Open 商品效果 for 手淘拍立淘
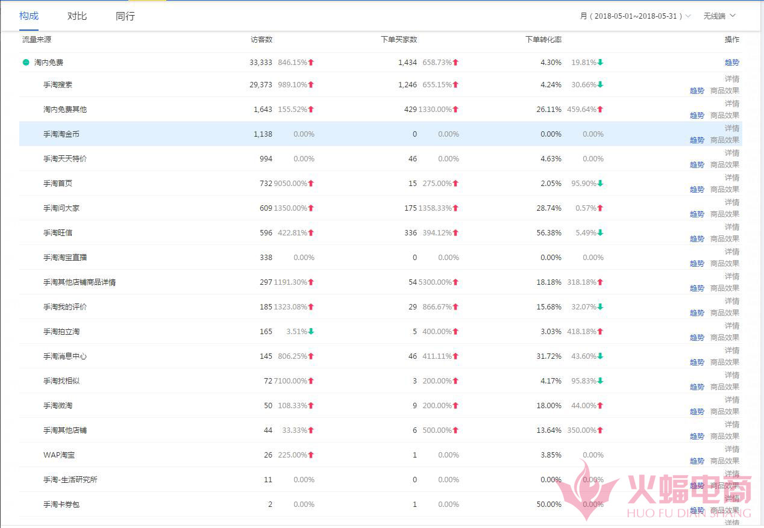The height and width of the screenshot is (528, 764). click(725, 338)
